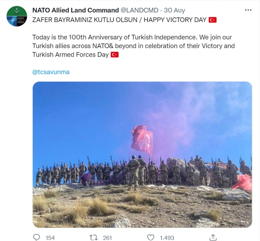Click the Turkish flag emoji after HAPPY VICTORY DAY
The height and width of the screenshot is (241, 260).
tap(212, 20)
